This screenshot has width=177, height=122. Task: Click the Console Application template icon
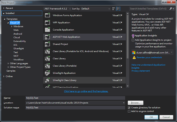(47, 30)
